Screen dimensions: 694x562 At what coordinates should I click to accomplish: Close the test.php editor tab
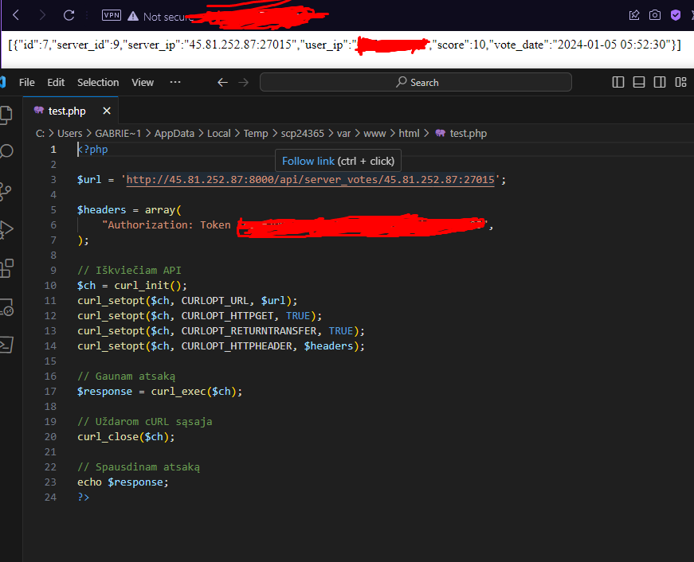pyautogui.click(x=107, y=111)
